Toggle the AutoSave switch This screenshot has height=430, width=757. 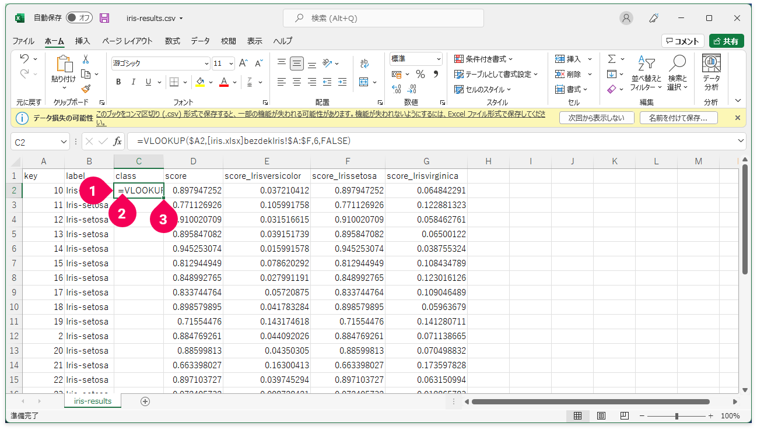point(79,18)
